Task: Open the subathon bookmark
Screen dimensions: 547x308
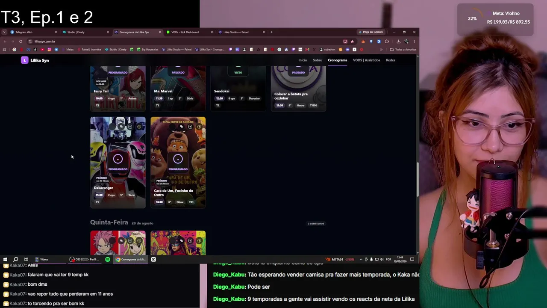Action: 327,50
